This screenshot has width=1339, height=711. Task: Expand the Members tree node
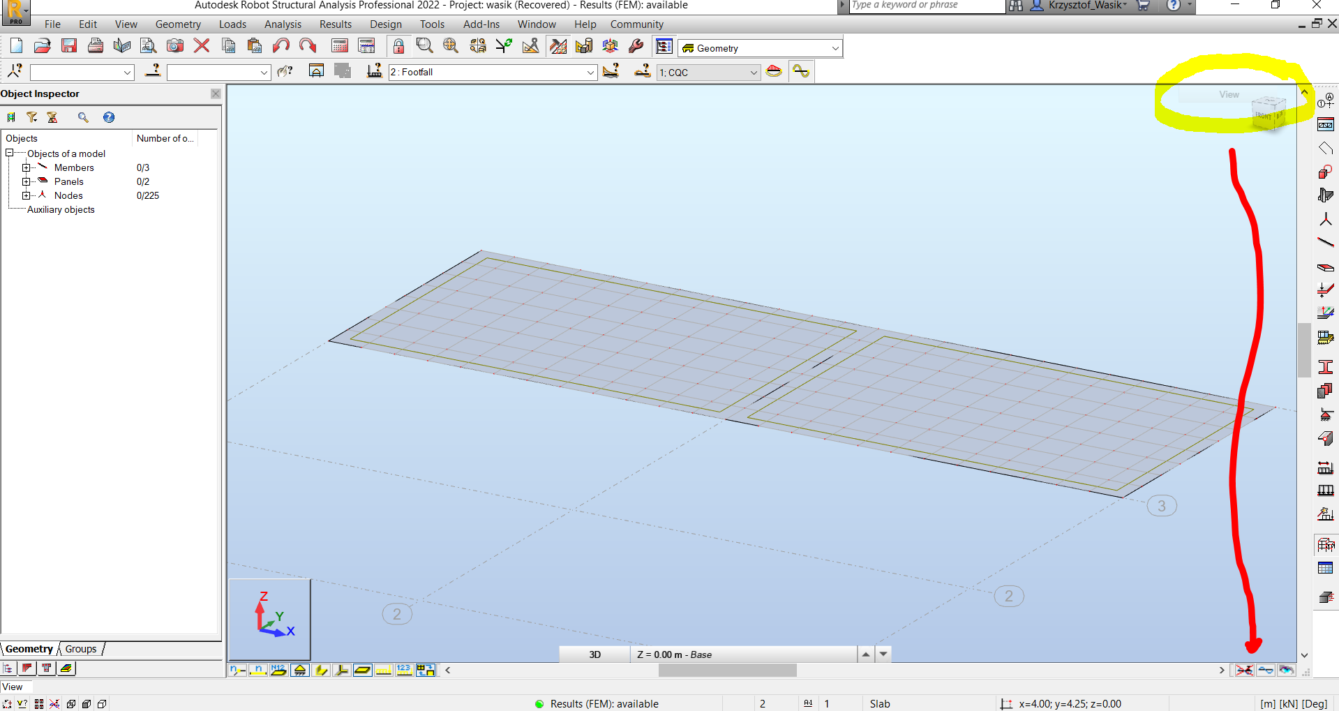26,167
